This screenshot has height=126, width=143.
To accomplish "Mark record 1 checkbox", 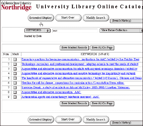I will click(x=15, y=60).
